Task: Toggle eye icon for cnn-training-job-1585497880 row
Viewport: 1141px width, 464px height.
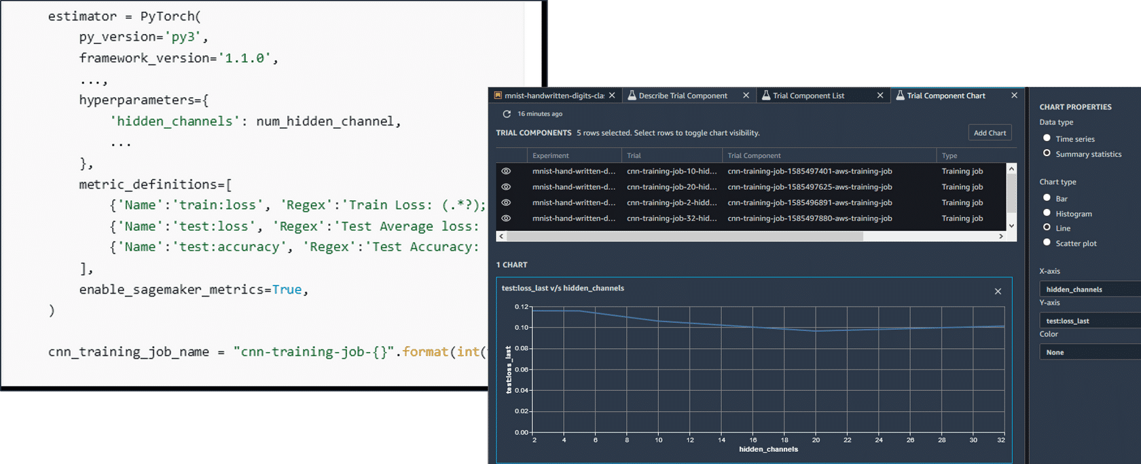Action: tap(506, 218)
